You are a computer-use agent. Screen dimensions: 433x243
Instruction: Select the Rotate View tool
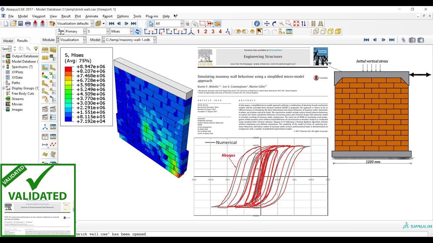[x=274, y=23]
